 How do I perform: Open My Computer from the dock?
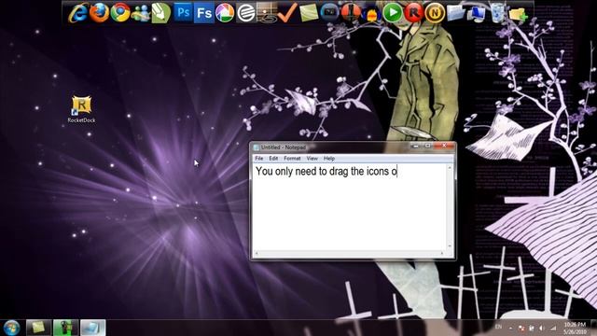477,14
